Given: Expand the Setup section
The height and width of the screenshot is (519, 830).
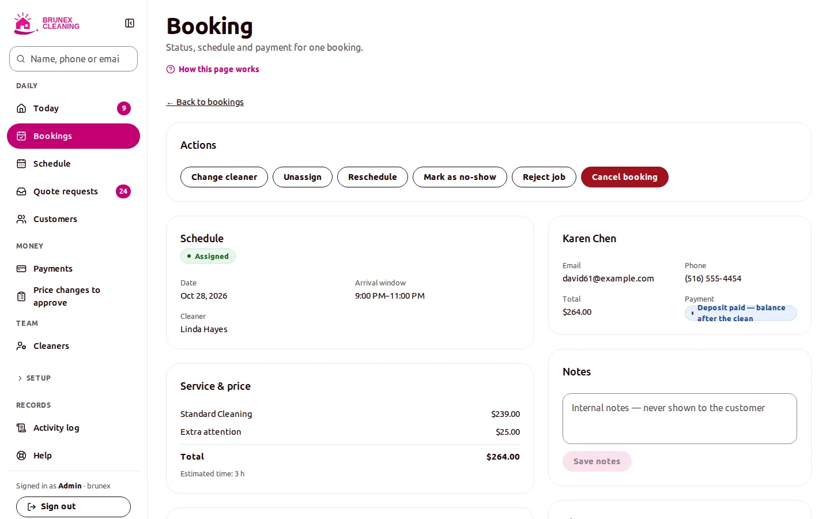Looking at the screenshot, I should (x=34, y=378).
